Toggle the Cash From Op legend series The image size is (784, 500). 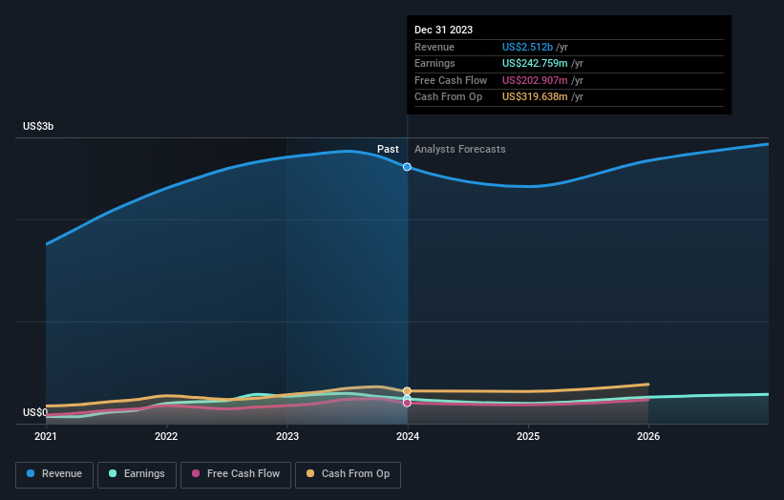(348, 474)
